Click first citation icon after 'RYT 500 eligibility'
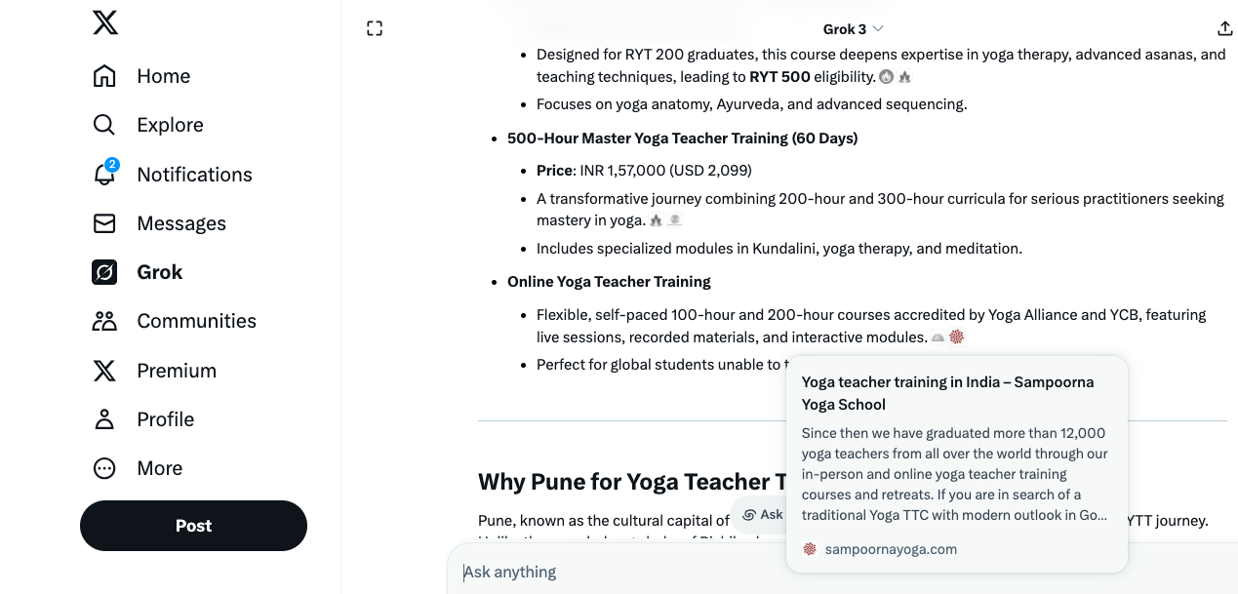Viewport: 1238px width, 594px height. [886, 76]
